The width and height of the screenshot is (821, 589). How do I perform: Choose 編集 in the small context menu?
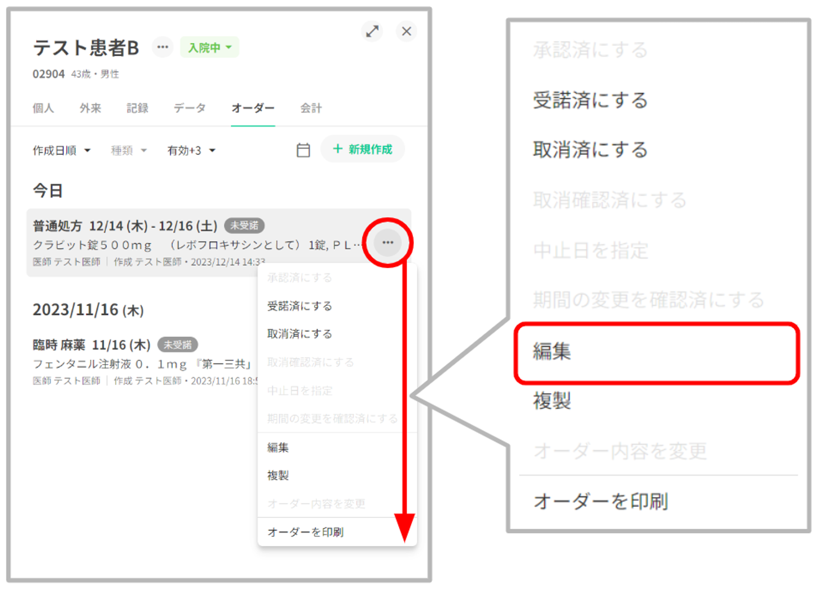(278, 447)
